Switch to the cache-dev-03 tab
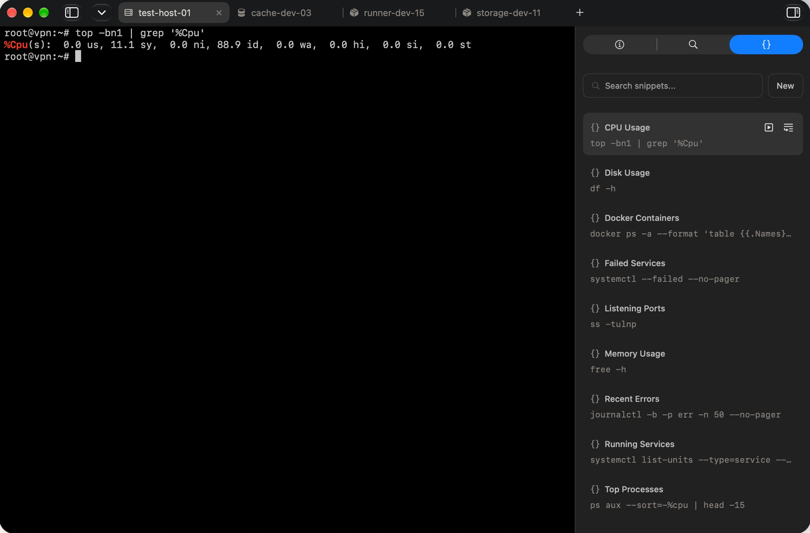This screenshot has height=533, width=810. point(281,13)
